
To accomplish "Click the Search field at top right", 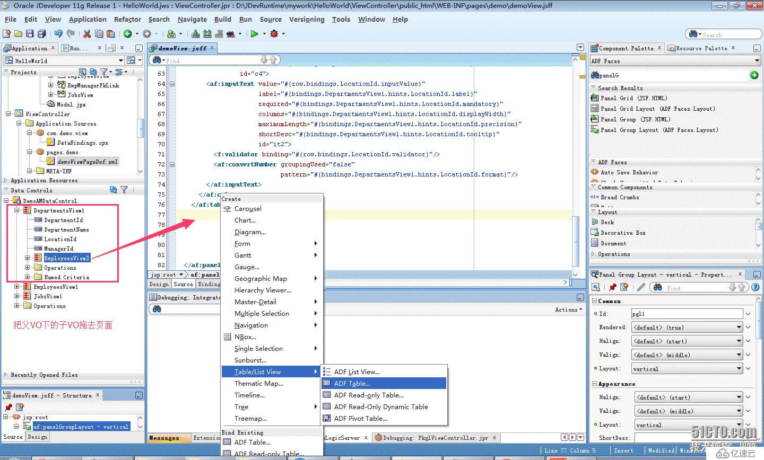I will [723, 34].
